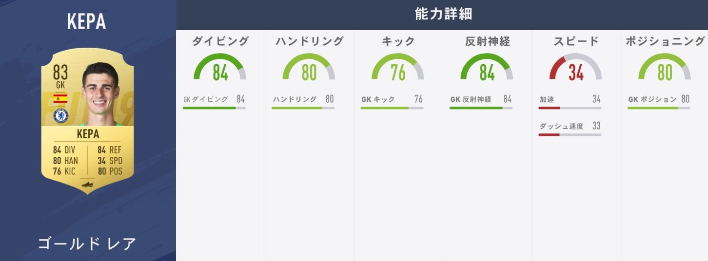Click the 83 overall rating on the card
The image size is (708, 261).
(x=60, y=74)
